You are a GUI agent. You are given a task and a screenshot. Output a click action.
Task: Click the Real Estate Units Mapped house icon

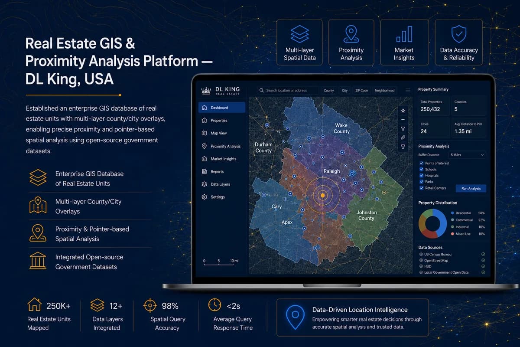[x=34, y=305]
